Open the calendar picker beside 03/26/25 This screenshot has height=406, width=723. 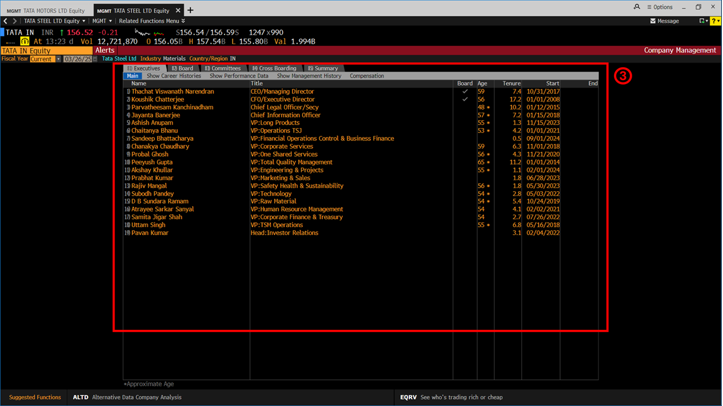click(x=95, y=59)
